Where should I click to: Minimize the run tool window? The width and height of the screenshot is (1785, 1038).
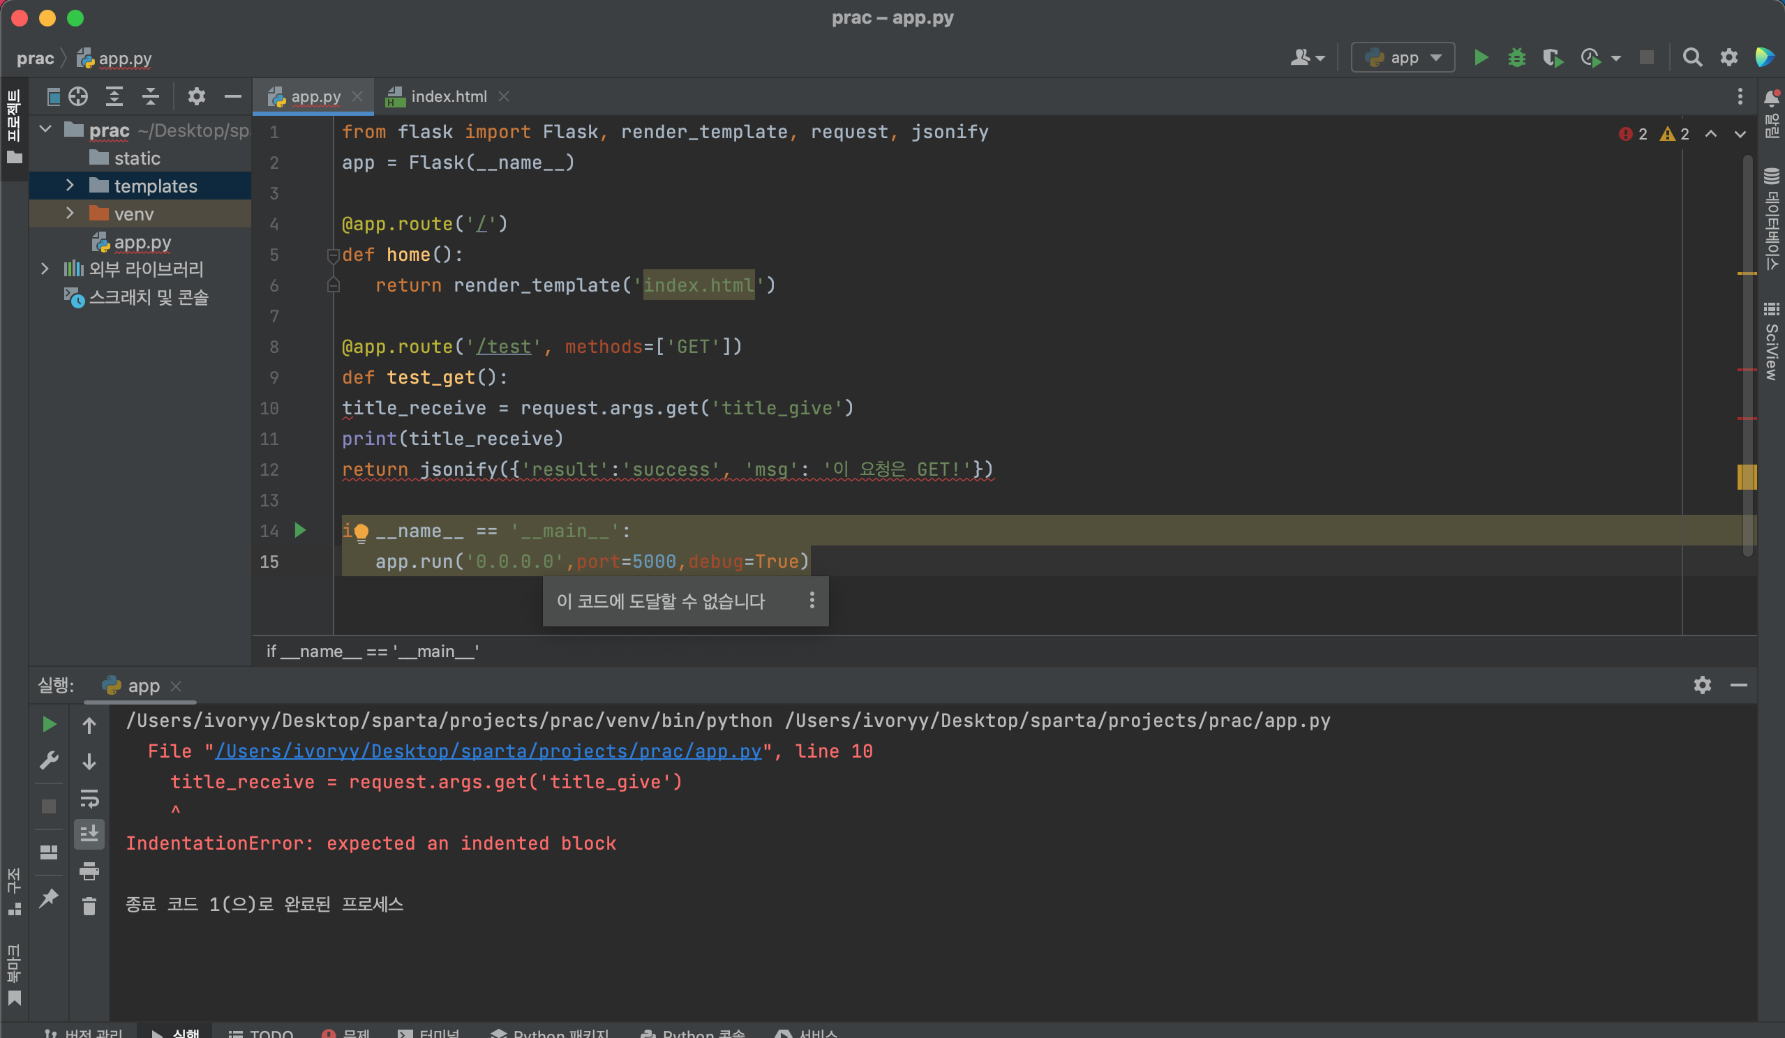(x=1738, y=685)
